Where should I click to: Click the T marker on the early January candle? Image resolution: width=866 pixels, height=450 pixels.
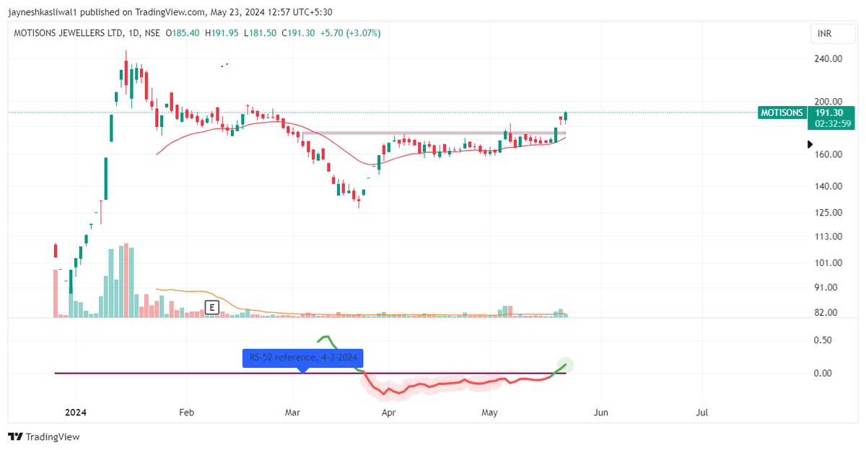point(90,226)
